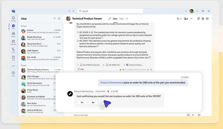The image size is (223, 129).
Task: Open the IEC 61000-Combined reference
Action: 89,65
